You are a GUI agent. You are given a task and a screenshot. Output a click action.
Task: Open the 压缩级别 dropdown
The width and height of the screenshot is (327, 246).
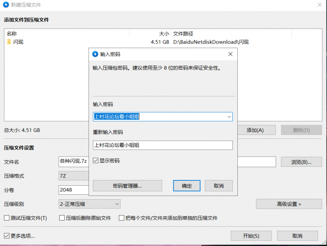(x=89, y=204)
